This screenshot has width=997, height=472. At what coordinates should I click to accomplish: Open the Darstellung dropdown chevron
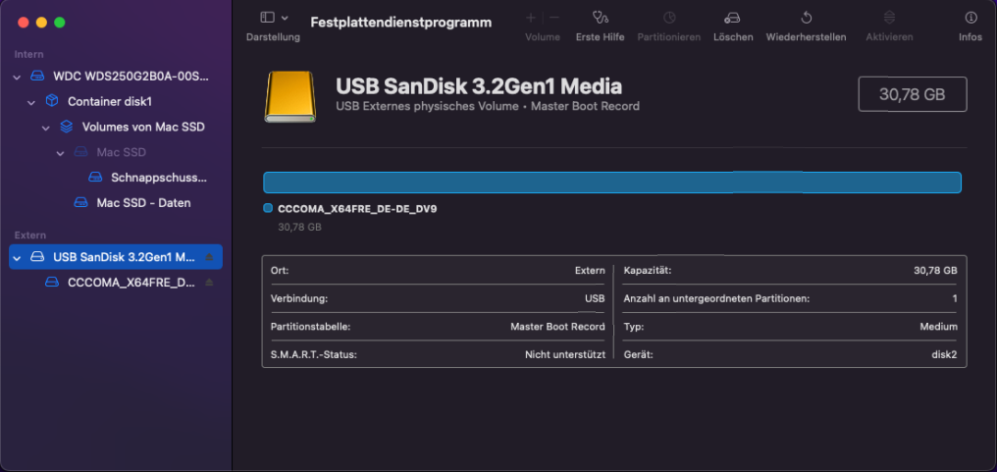[285, 18]
